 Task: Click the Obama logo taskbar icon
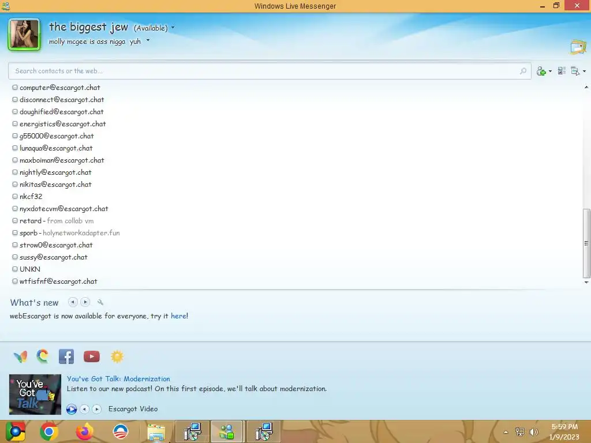coord(121,431)
